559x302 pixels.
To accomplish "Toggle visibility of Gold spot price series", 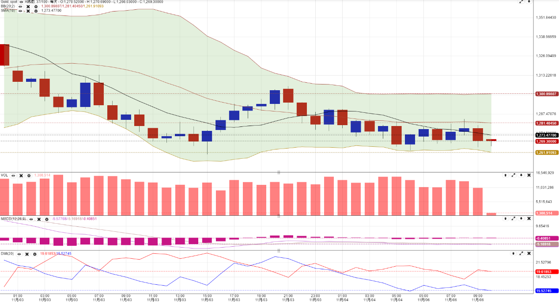I will [x=21, y=2].
